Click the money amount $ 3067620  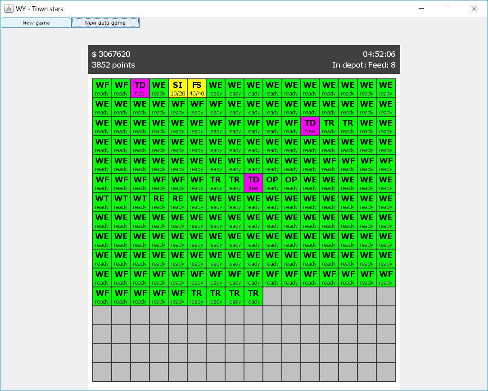(111, 54)
